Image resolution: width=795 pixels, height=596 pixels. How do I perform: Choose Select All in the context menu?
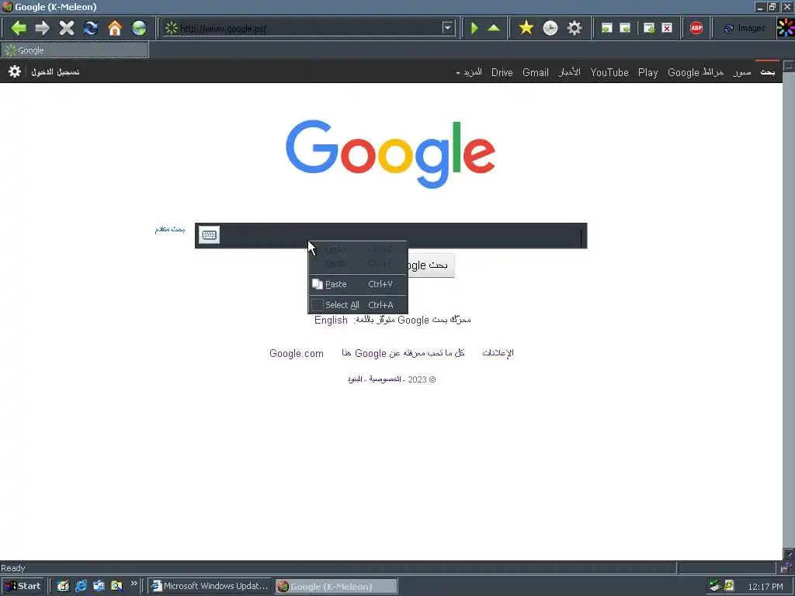coord(358,305)
